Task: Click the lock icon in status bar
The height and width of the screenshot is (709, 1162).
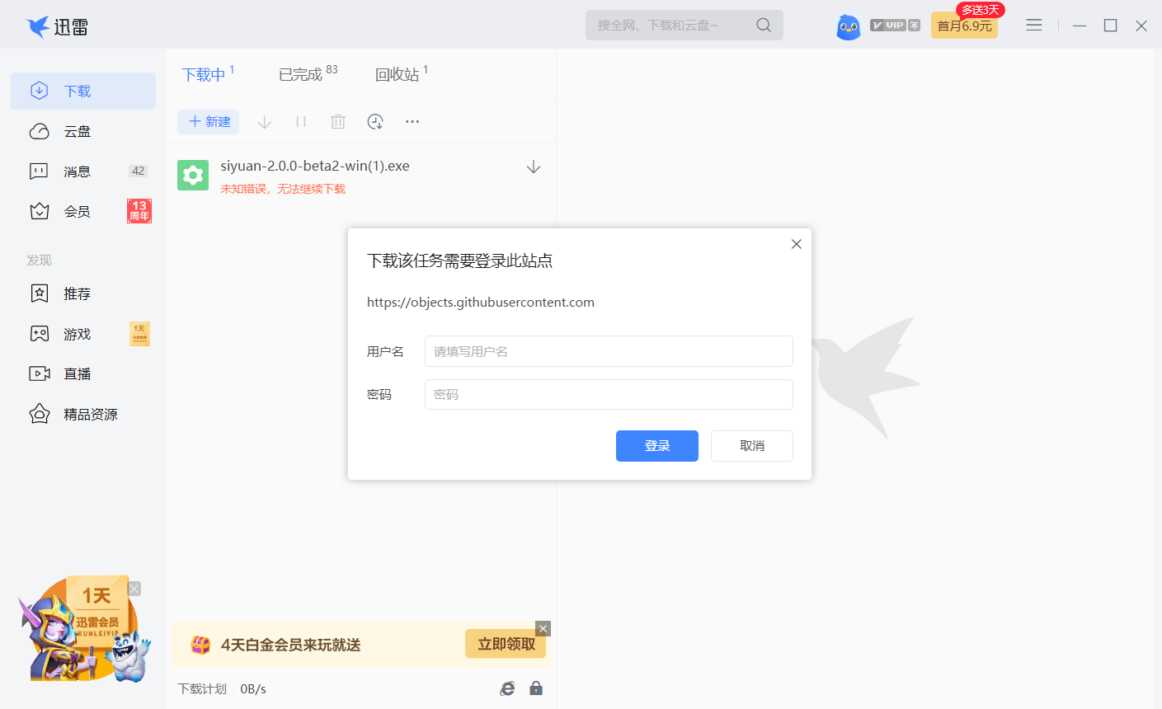Action: pos(536,688)
